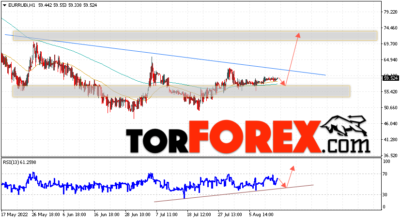Click the 7 Jul 11:00 time axis label
This screenshot has width=401, height=220.
coord(167,214)
